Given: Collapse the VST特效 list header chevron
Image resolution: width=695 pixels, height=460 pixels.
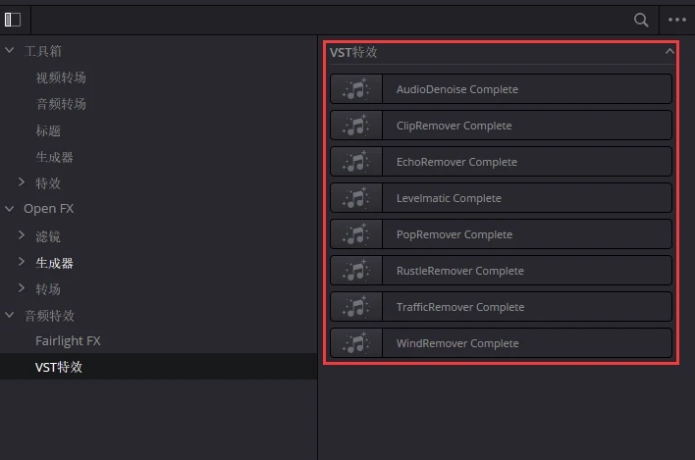Looking at the screenshot, I should [x=669, y=52].
